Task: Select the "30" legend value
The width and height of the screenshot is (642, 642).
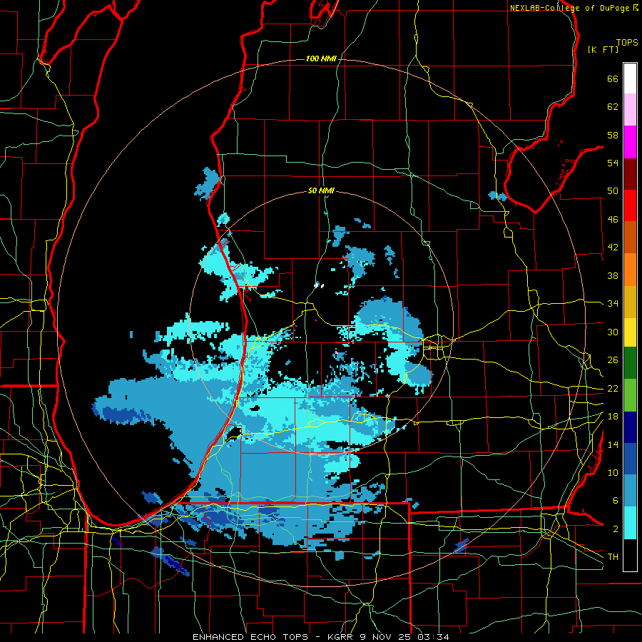Action: [613, 332]
